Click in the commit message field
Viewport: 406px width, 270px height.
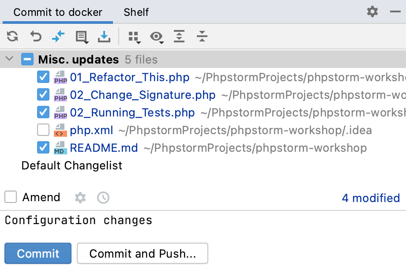point(203,224)
